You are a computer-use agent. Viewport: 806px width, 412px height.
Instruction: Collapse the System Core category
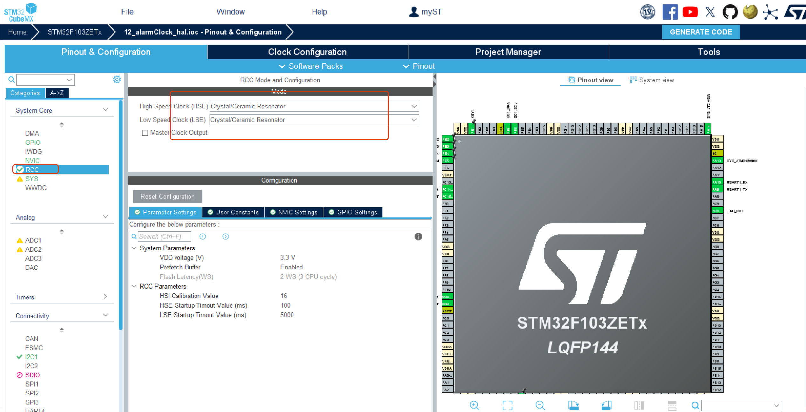tap(106, 109)
